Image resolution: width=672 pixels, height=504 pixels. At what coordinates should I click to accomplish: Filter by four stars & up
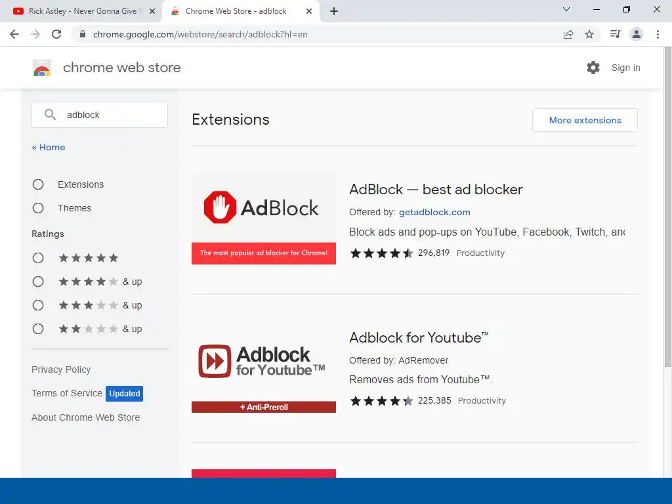(38, 281)
